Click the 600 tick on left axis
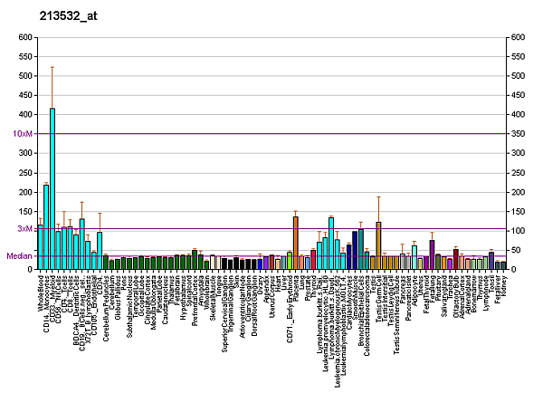 pos(25,38)
